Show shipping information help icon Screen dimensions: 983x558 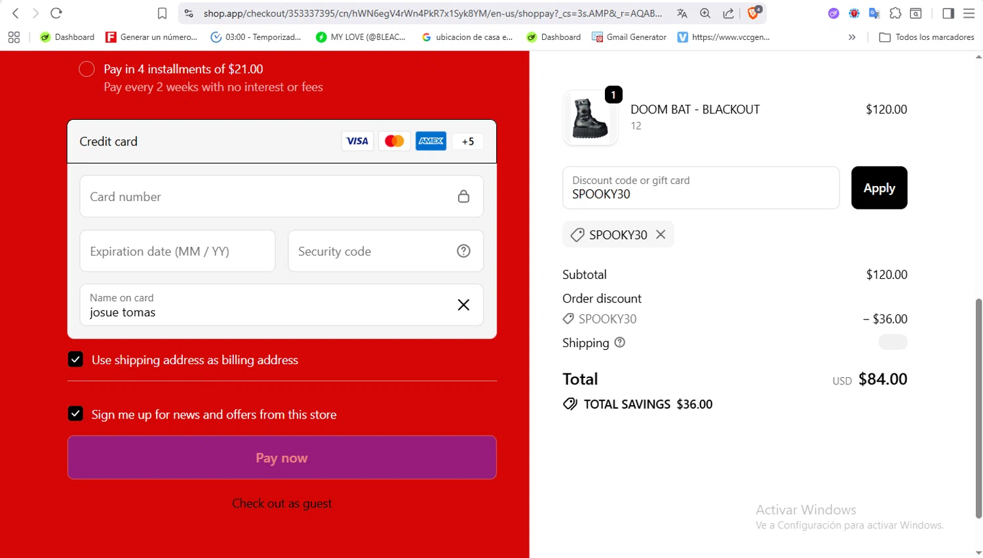[620, 343]
